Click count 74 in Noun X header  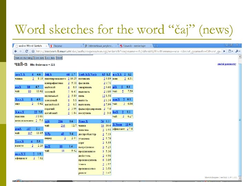tap(102, 121)
